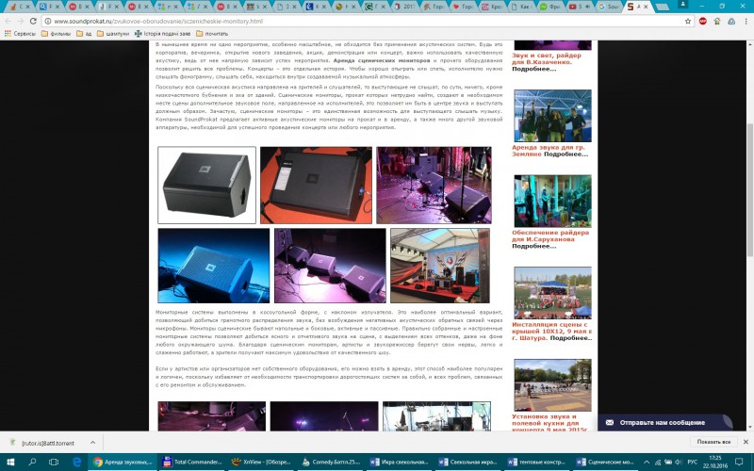Open the Отправьте нам сообщение chat widget
Screen dimensions: 754x471
(665, 422)
